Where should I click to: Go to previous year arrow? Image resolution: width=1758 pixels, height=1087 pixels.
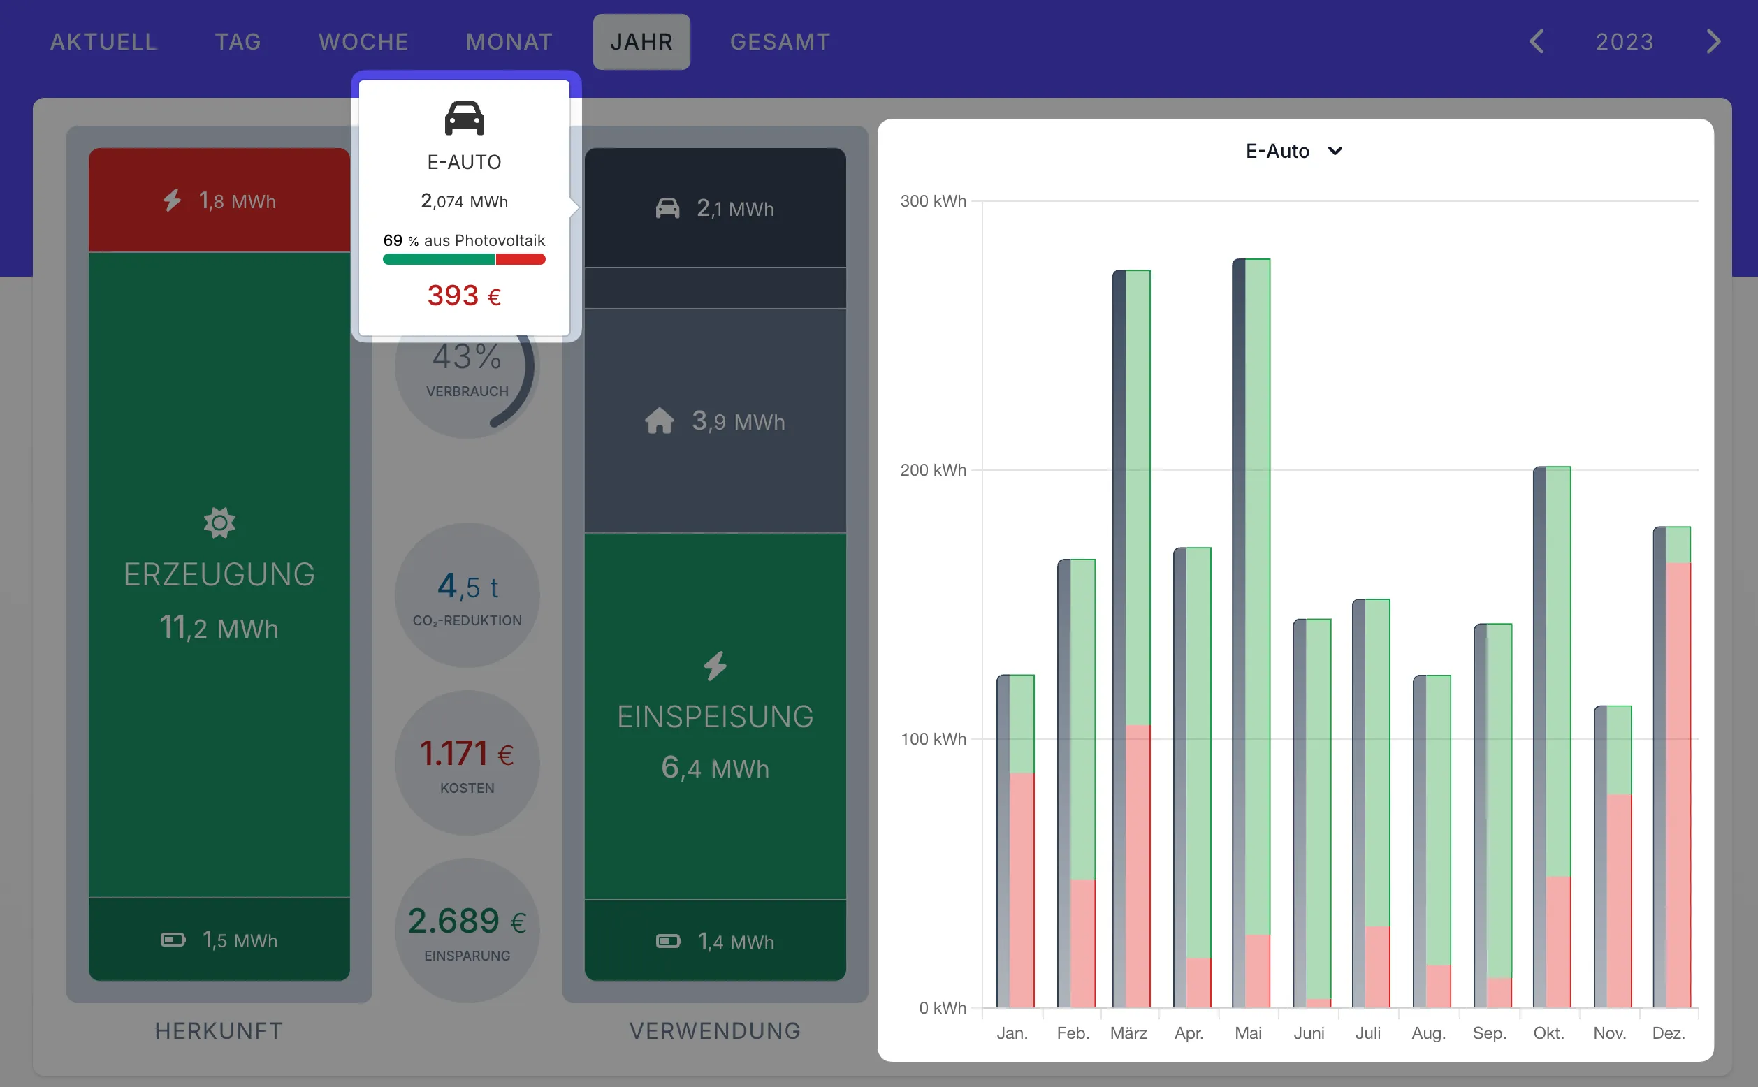(x=1537, y=42)
